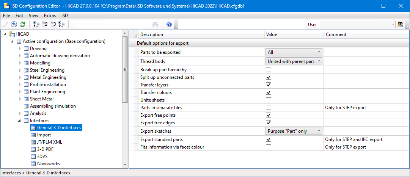This screenshot has width=410, height=177.
Task: Click the table icon beside Import
Action: click(33, 135)
